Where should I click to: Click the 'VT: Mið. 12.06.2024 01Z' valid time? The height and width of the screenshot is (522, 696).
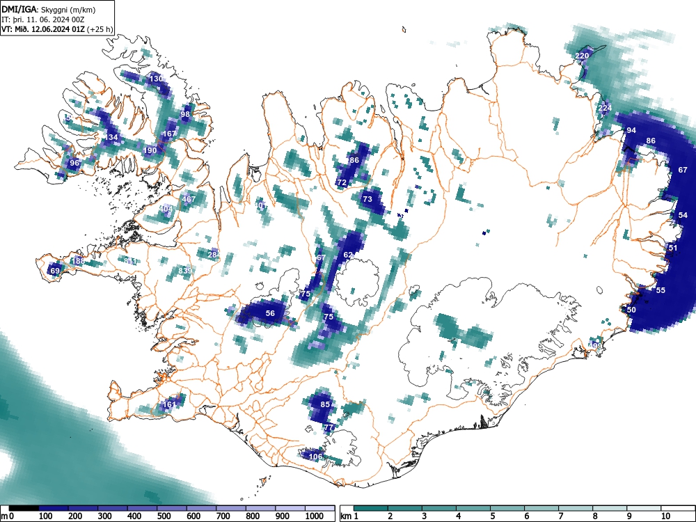pos(43,30)
